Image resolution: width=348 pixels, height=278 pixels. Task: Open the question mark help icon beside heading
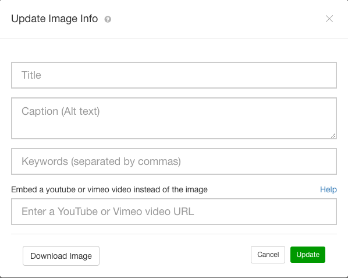pos(108,19)
